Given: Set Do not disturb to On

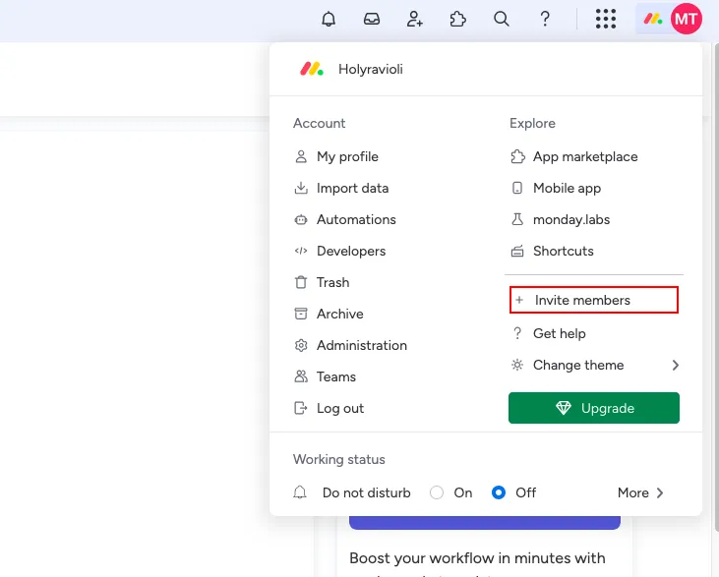Looking at the screenshot, I should pos(437,492).
